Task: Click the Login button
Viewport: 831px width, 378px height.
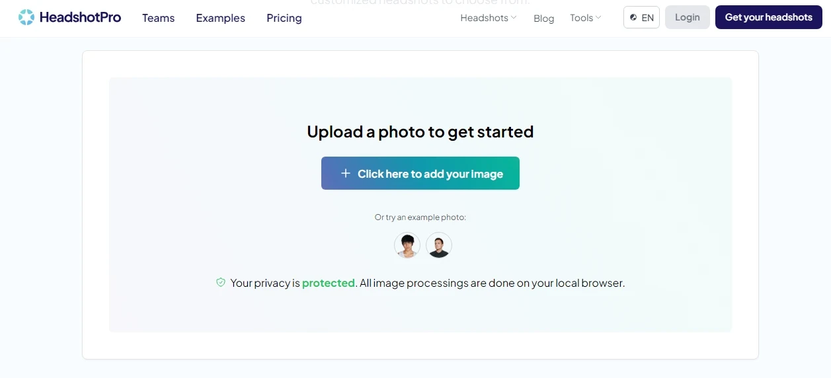Action: [x=688, y=17]
